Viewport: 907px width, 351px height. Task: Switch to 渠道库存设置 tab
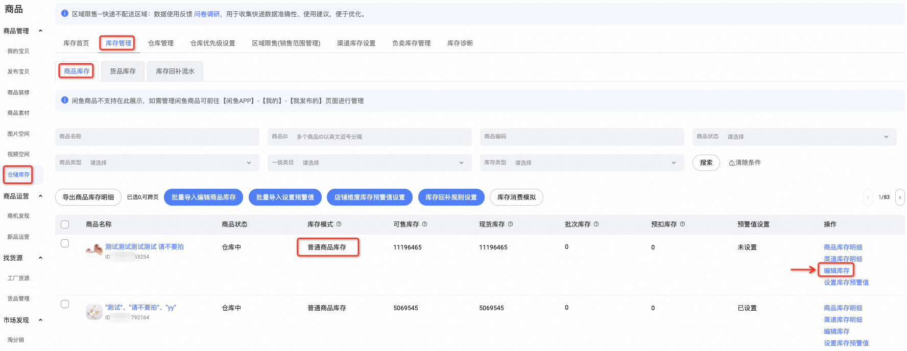pos(356,43)
